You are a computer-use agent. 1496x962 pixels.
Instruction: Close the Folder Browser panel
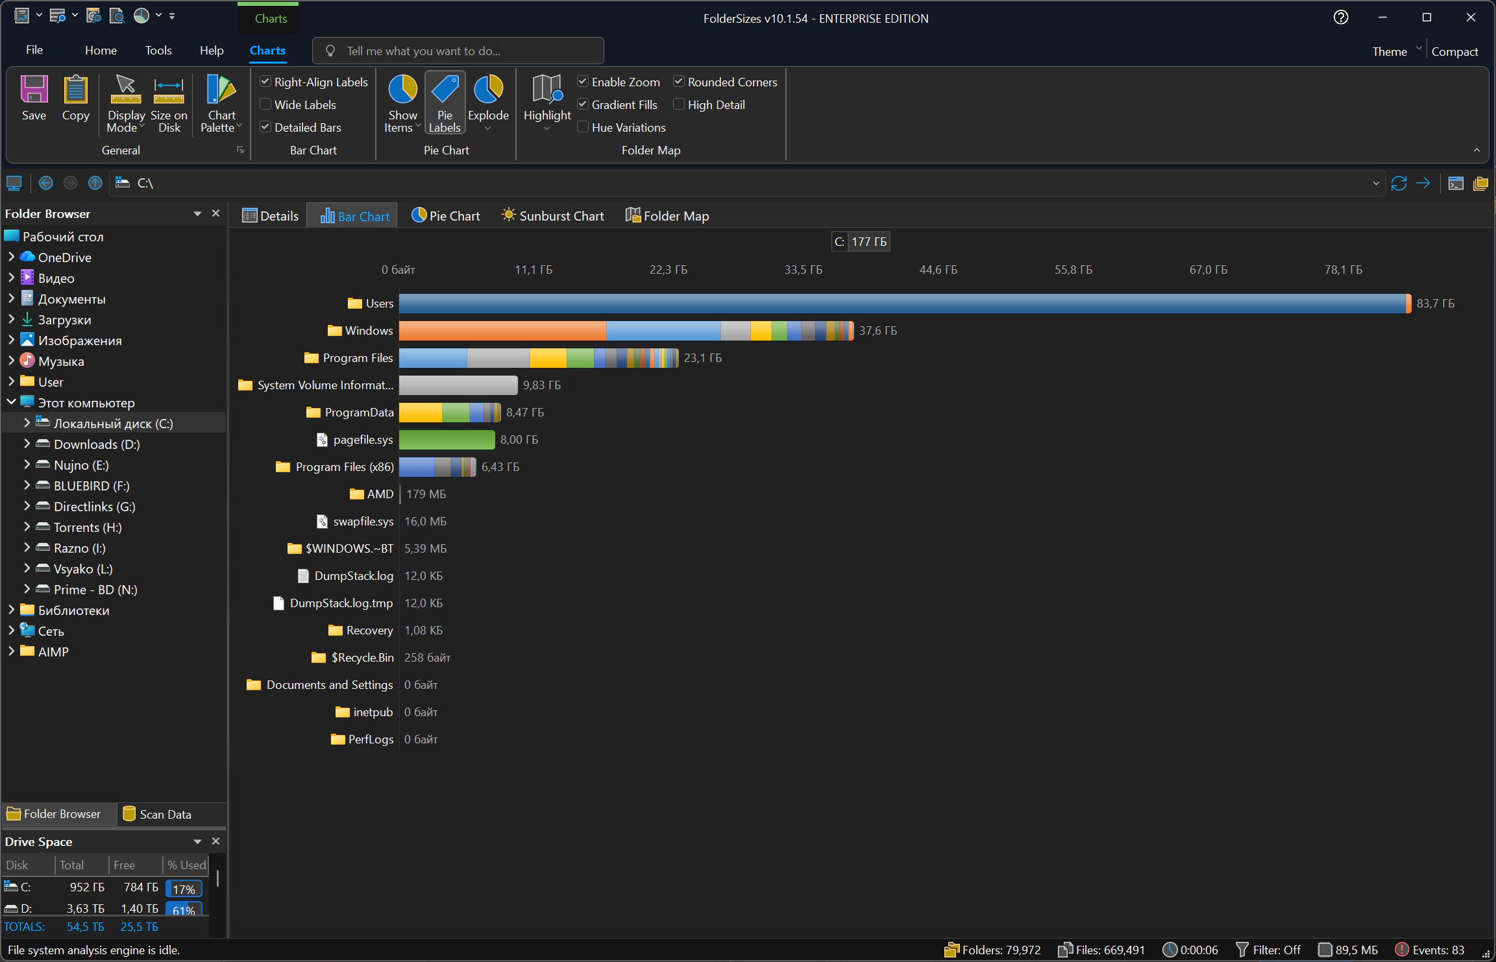[x=216, y=213]
